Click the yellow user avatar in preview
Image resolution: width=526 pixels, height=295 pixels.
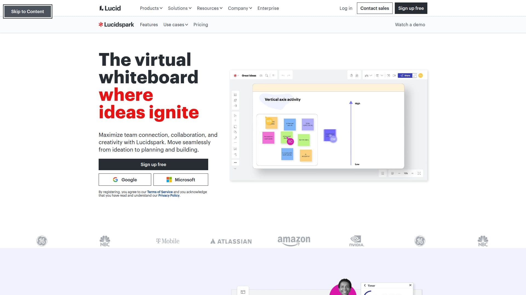(x=421, y=76)
